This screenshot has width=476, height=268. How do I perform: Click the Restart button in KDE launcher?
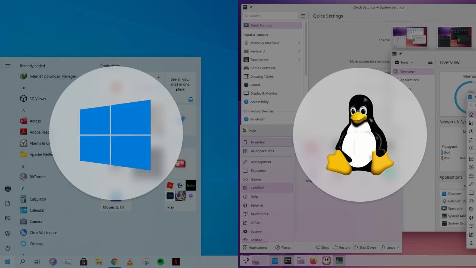[x=342, y=248]
